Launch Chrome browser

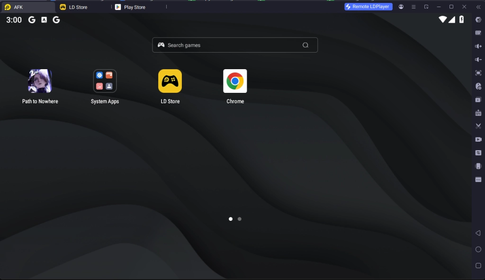235,81
